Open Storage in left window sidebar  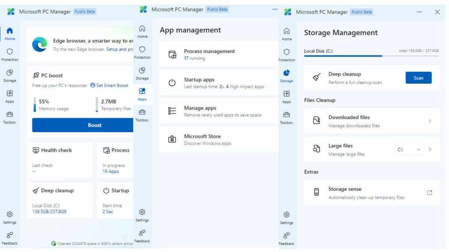coord(10,76)
